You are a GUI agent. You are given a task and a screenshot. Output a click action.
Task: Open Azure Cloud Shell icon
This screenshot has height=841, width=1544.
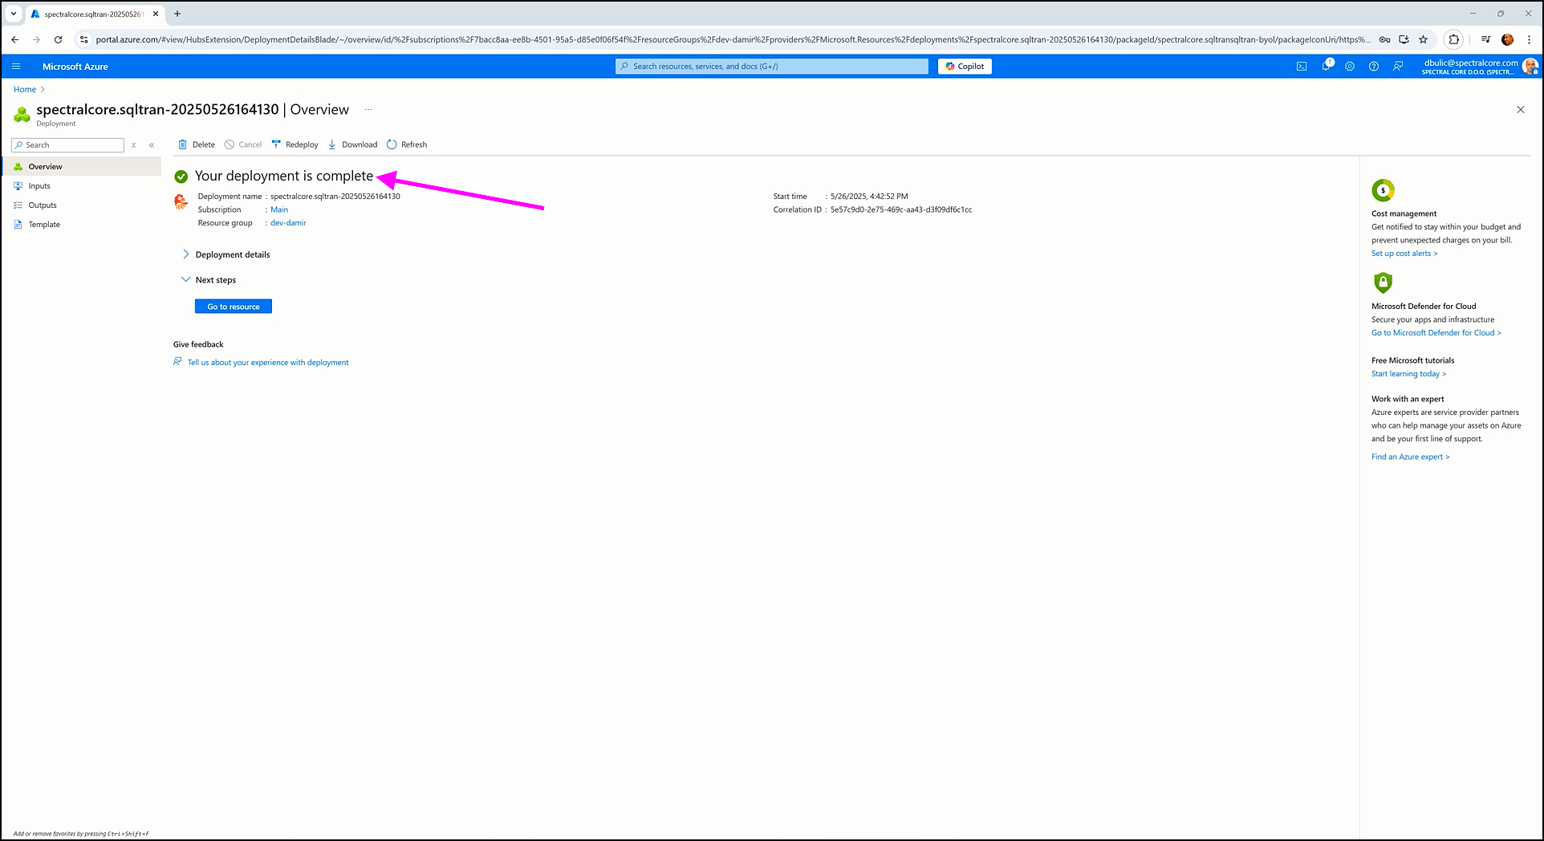[x=1302, y=67]
